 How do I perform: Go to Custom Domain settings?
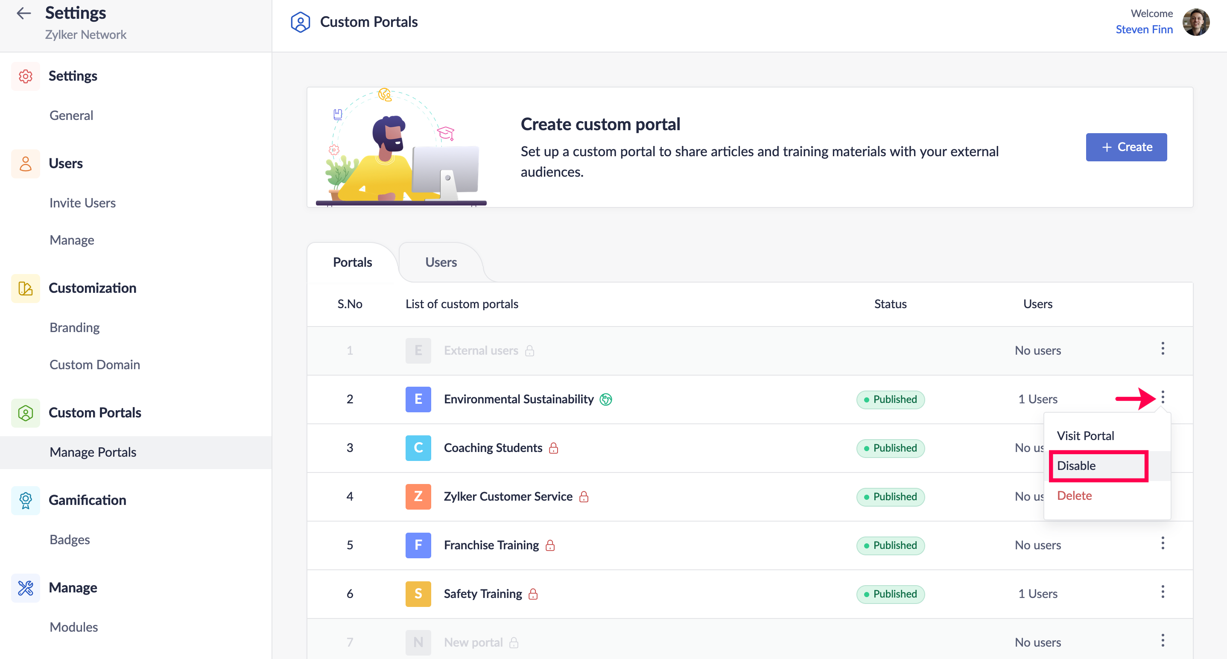click(94, 365)
